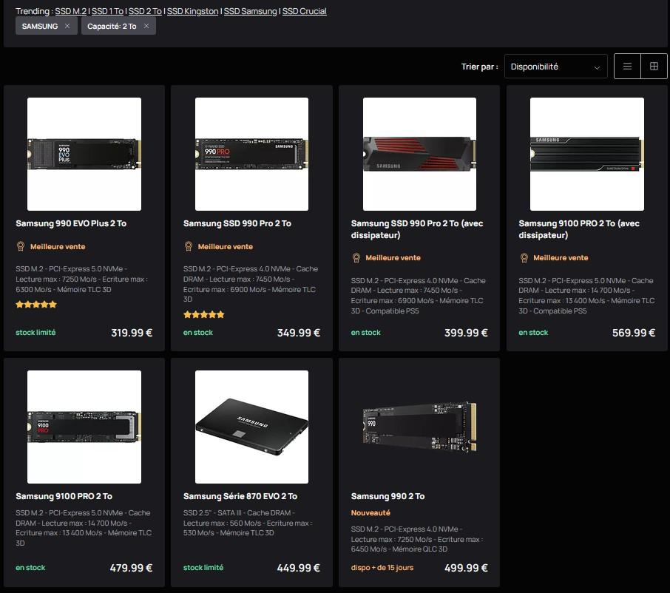Click the 990 EVO Plus Meilleure vente badge icon
The image size is (670, 593).
(x=21, y=246)
